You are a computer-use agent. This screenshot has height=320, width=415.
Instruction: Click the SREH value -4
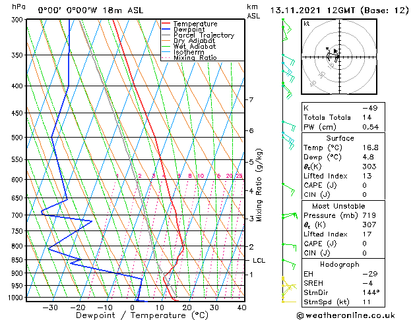367,283
